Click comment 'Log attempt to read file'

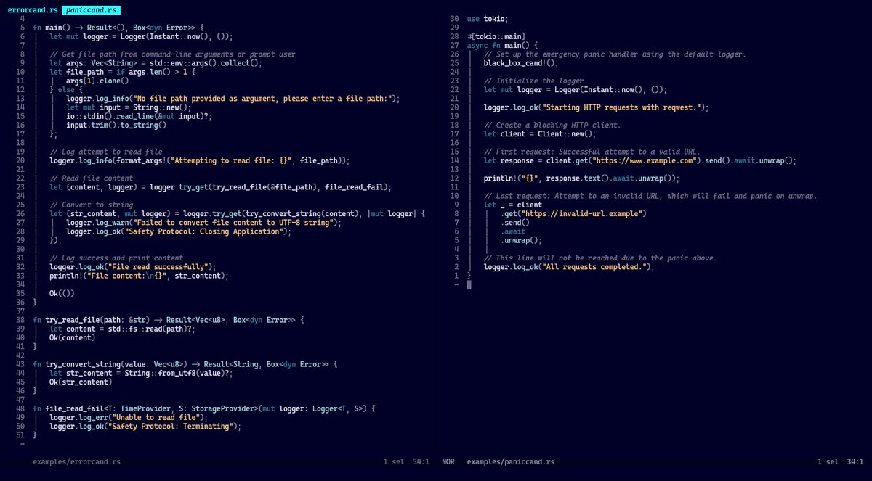pyautogui.click(x=105, y=152)
